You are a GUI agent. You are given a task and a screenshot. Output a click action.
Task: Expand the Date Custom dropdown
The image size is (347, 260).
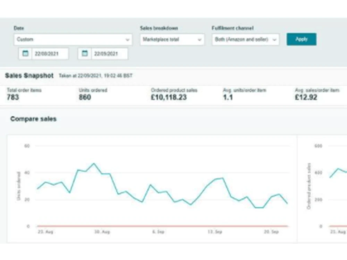tap(73, 40)
